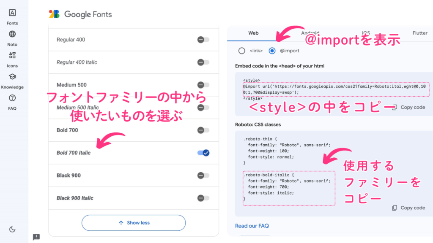
Task: Click the Bold 700 Italic label
Action: (74, 153)
